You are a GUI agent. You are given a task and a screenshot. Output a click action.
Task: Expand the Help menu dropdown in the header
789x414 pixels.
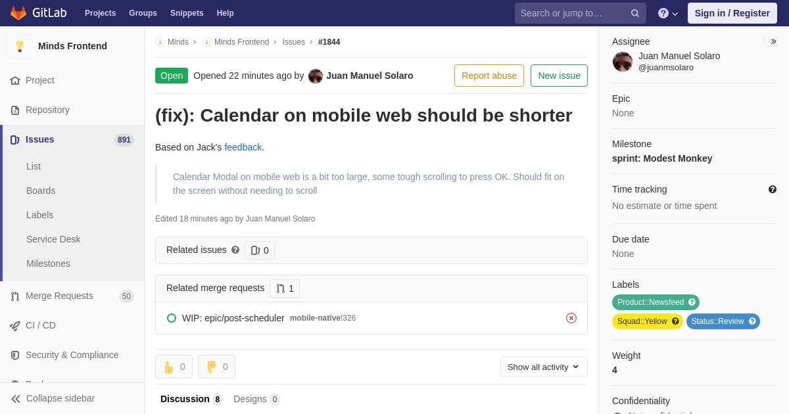(668, 13)
